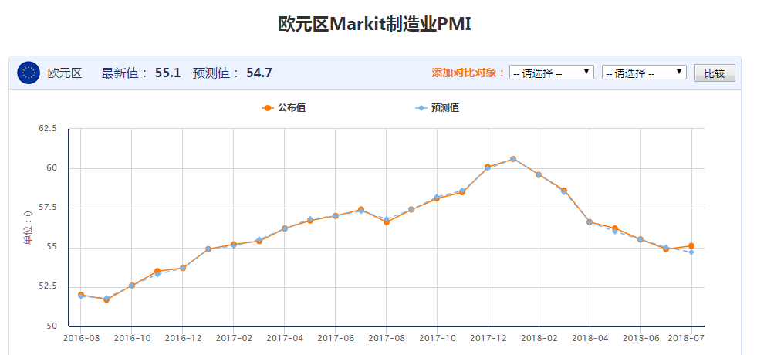The height and width of the screenshot is (355, 757).
Task: Click the data point at 2018-04
Action: click(x=590, y=222)
